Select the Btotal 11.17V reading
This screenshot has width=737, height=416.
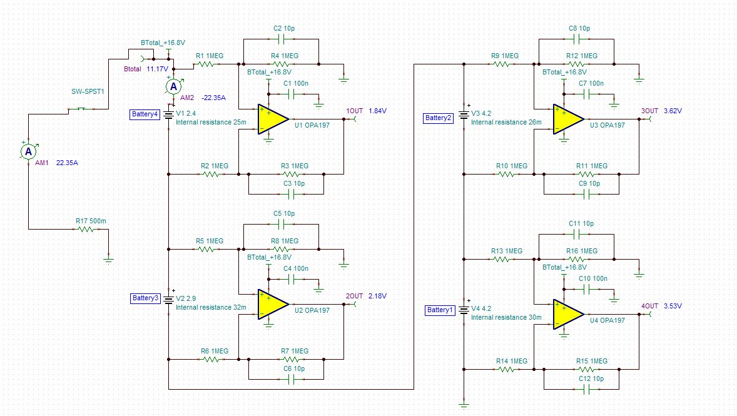(x=158, y=69)
